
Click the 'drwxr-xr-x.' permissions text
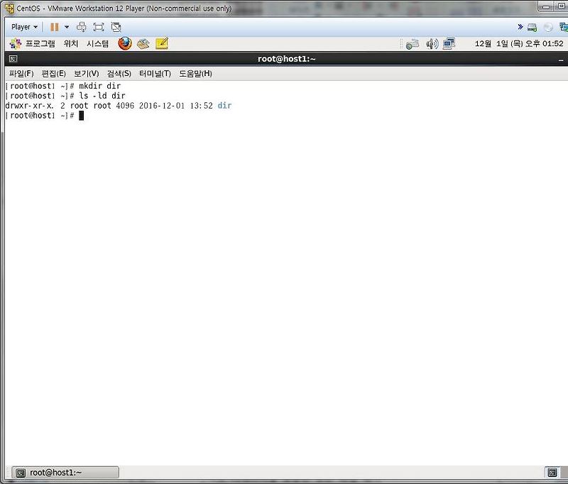click(29, 105)
